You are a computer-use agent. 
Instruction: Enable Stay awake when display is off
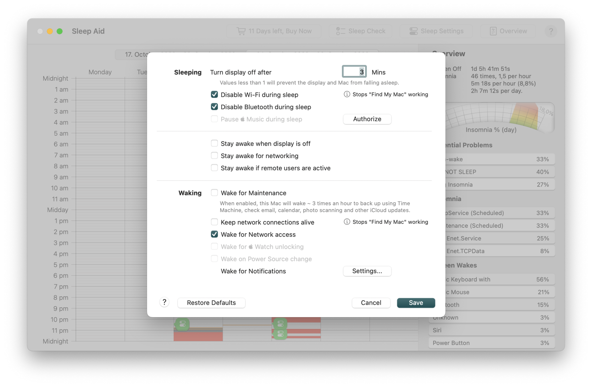214,143
